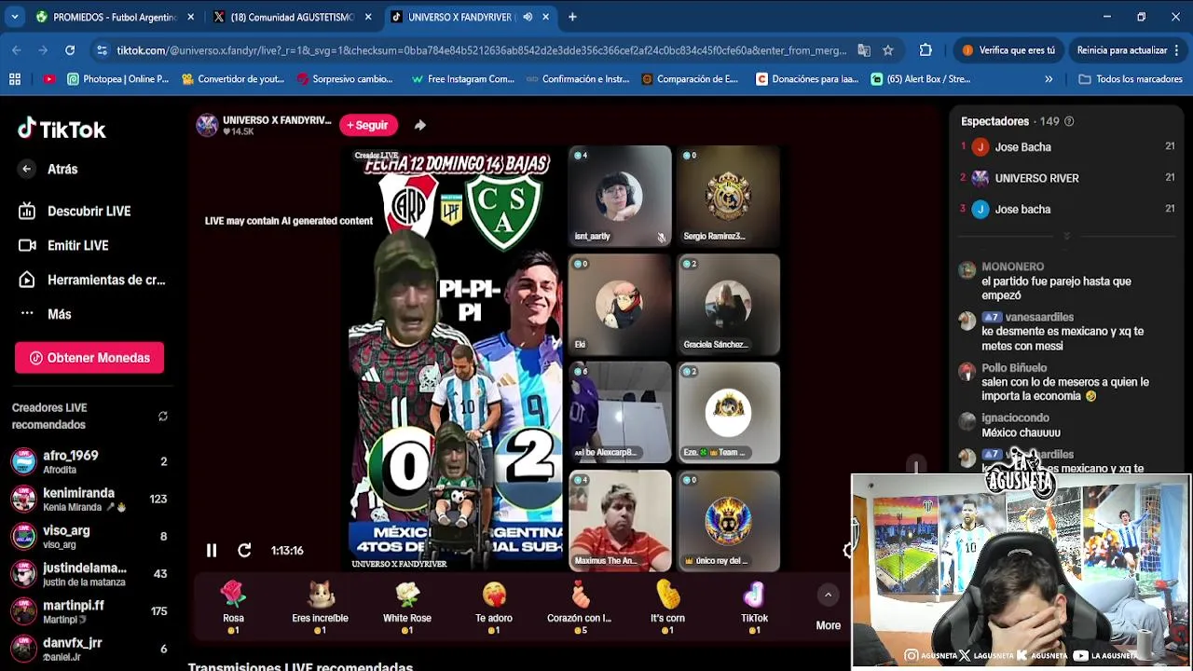Open Graciela Sánchez guest tile

click(x=729, y=304)
